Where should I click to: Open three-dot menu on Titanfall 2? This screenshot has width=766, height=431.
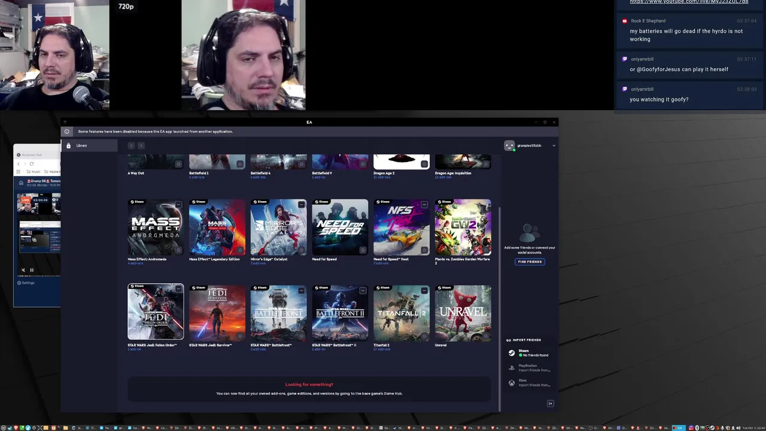[x=424, y=290]
